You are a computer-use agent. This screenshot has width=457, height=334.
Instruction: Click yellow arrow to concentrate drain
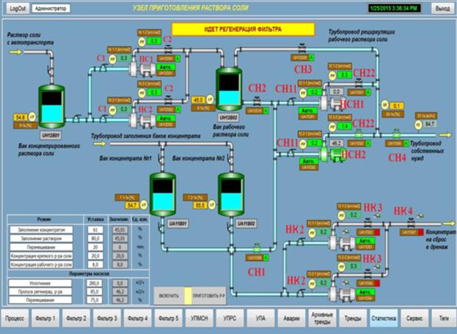click(449, 223)
